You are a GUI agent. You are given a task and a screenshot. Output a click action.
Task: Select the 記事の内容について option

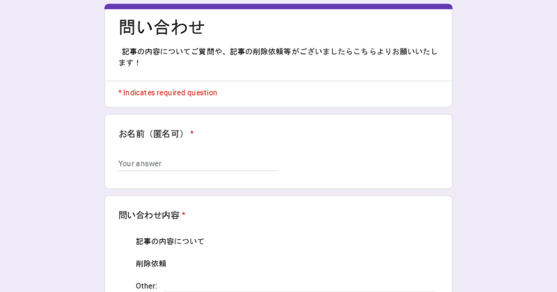(170, 241)
